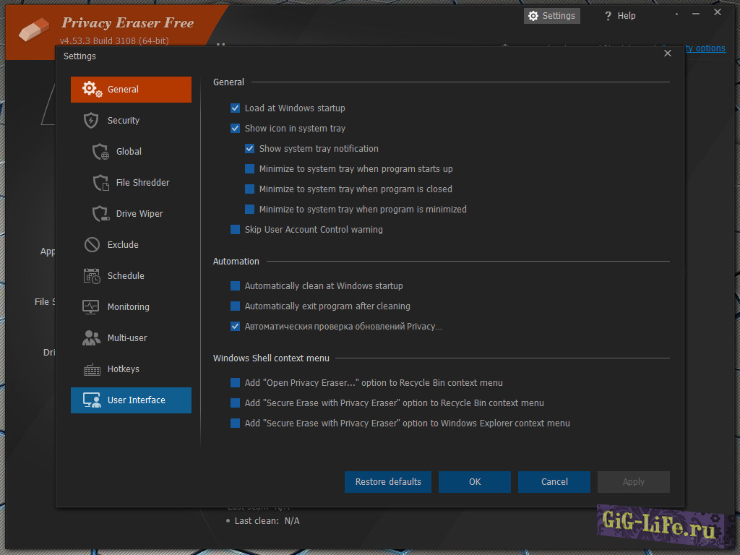Cancel the Settings dialog
The height and width of the screenshot is (555, 740).
[x=554, y=482]
